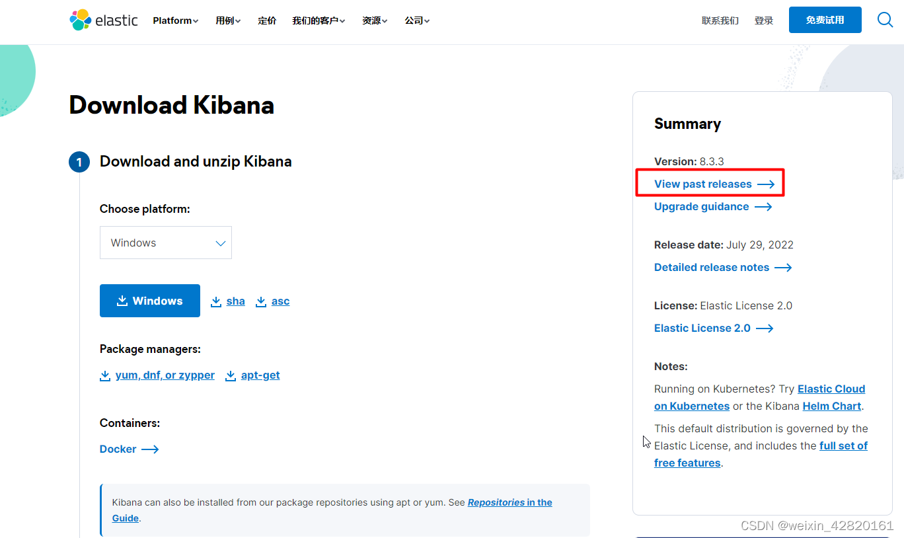Screen dimensions: 904x538
Task: Click the download icon before apt-get
Action: click(231, 375)
